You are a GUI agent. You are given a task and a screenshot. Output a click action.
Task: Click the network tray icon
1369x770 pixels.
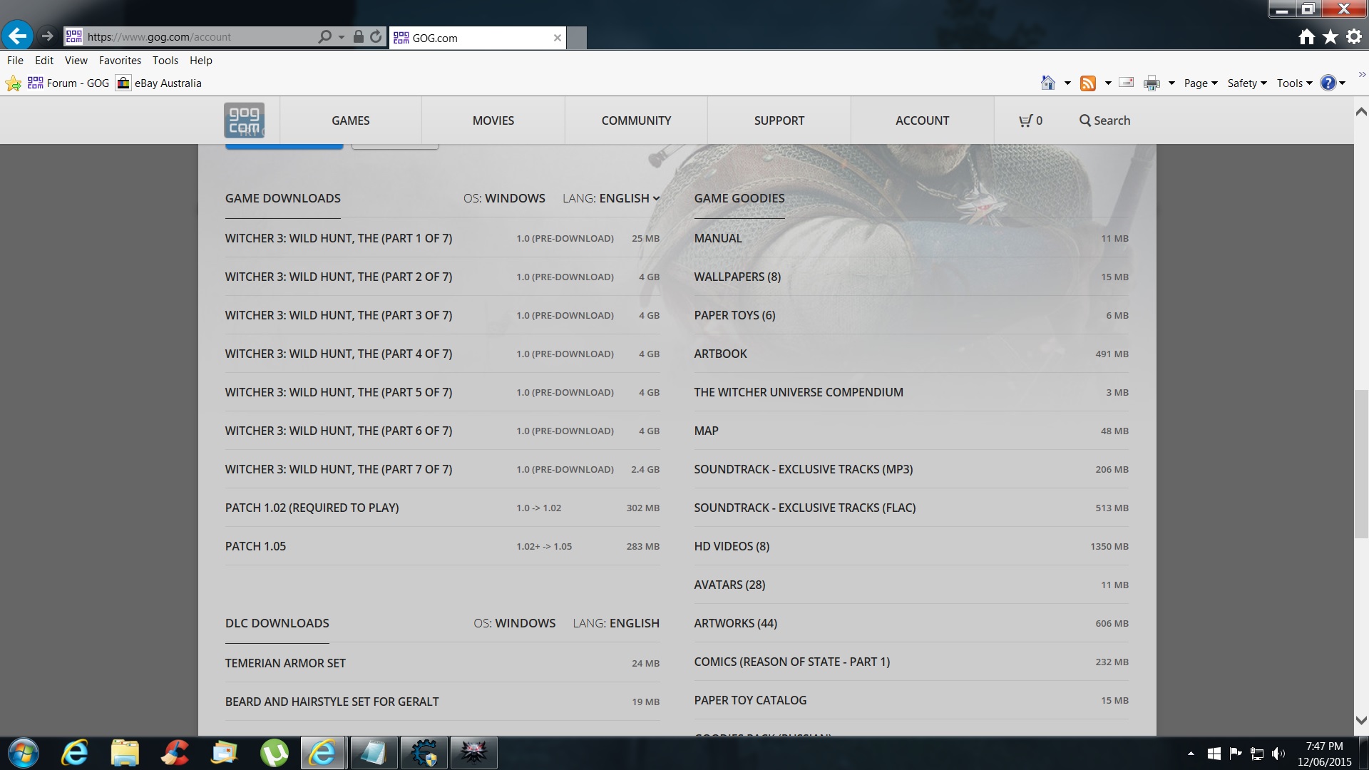[x=1257, y=754]
